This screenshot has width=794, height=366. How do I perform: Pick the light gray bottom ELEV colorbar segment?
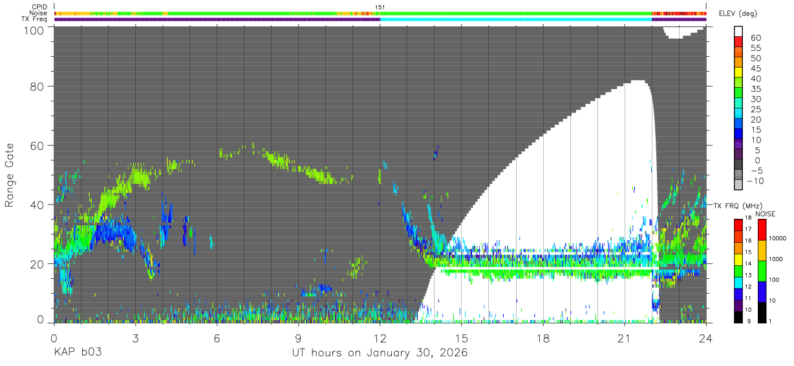[738, 185]
